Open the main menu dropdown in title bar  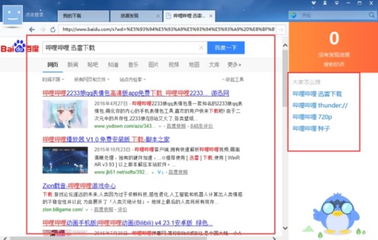click(x=336, y=3)
